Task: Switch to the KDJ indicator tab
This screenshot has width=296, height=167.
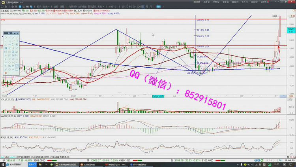Action: point(7,158)
